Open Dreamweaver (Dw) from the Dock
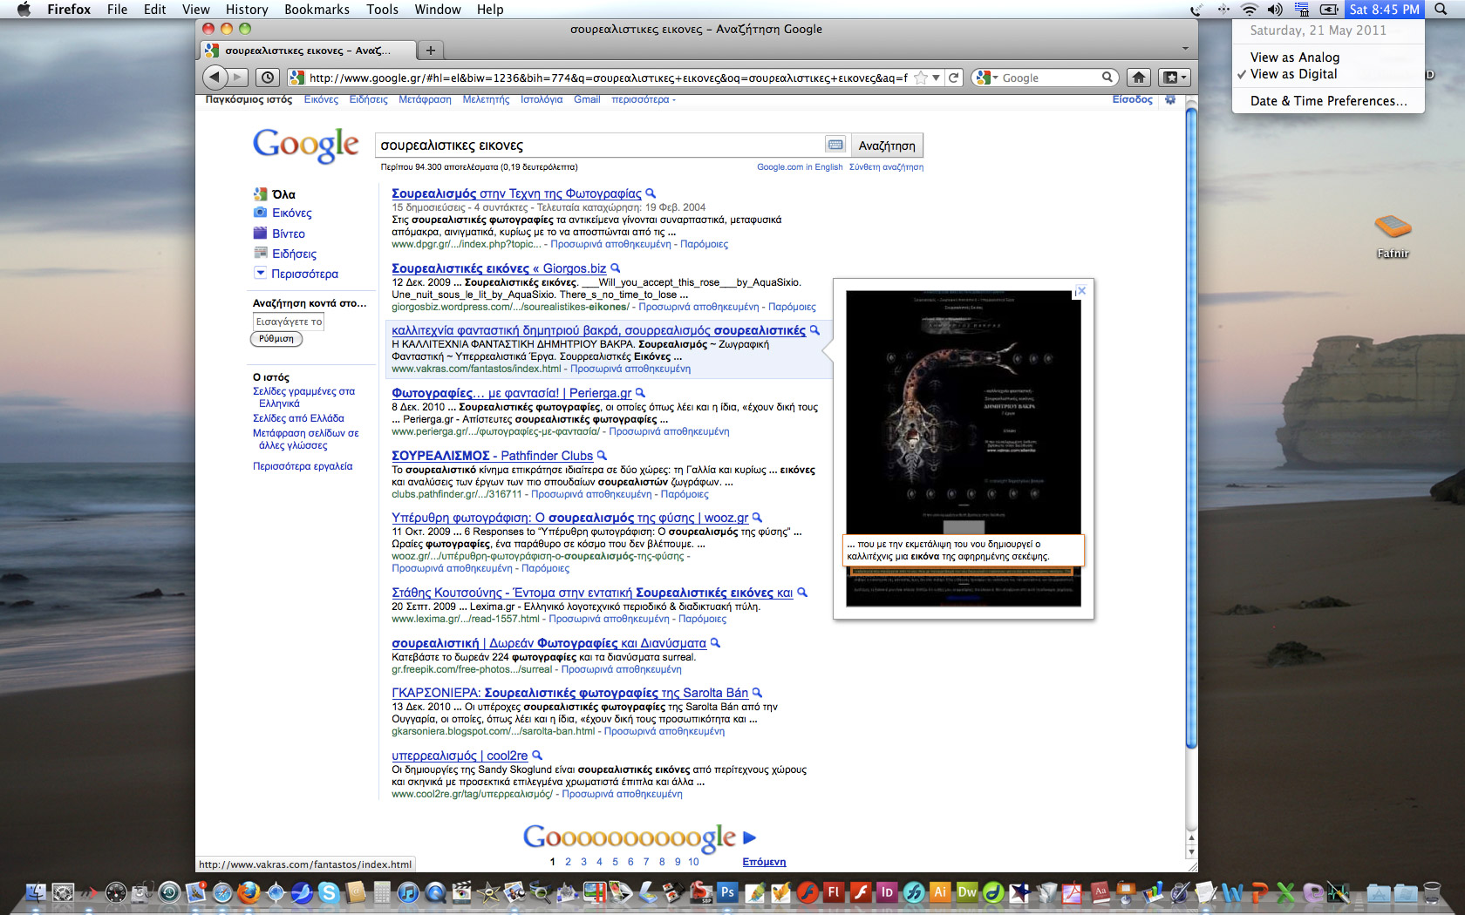This screenshot has width=1465, height=915. click(967, 892)
